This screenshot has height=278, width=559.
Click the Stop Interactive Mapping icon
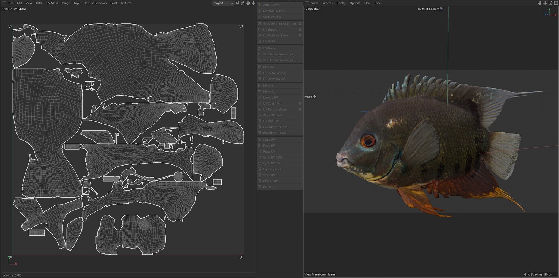tap(259, 60)
